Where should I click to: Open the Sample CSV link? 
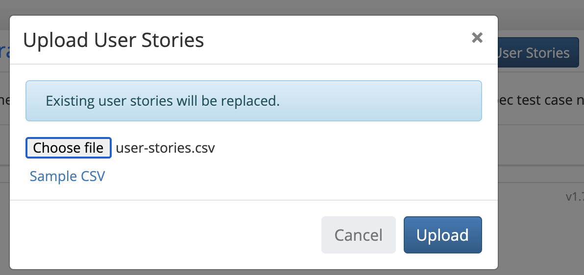(x=68, y=176)
